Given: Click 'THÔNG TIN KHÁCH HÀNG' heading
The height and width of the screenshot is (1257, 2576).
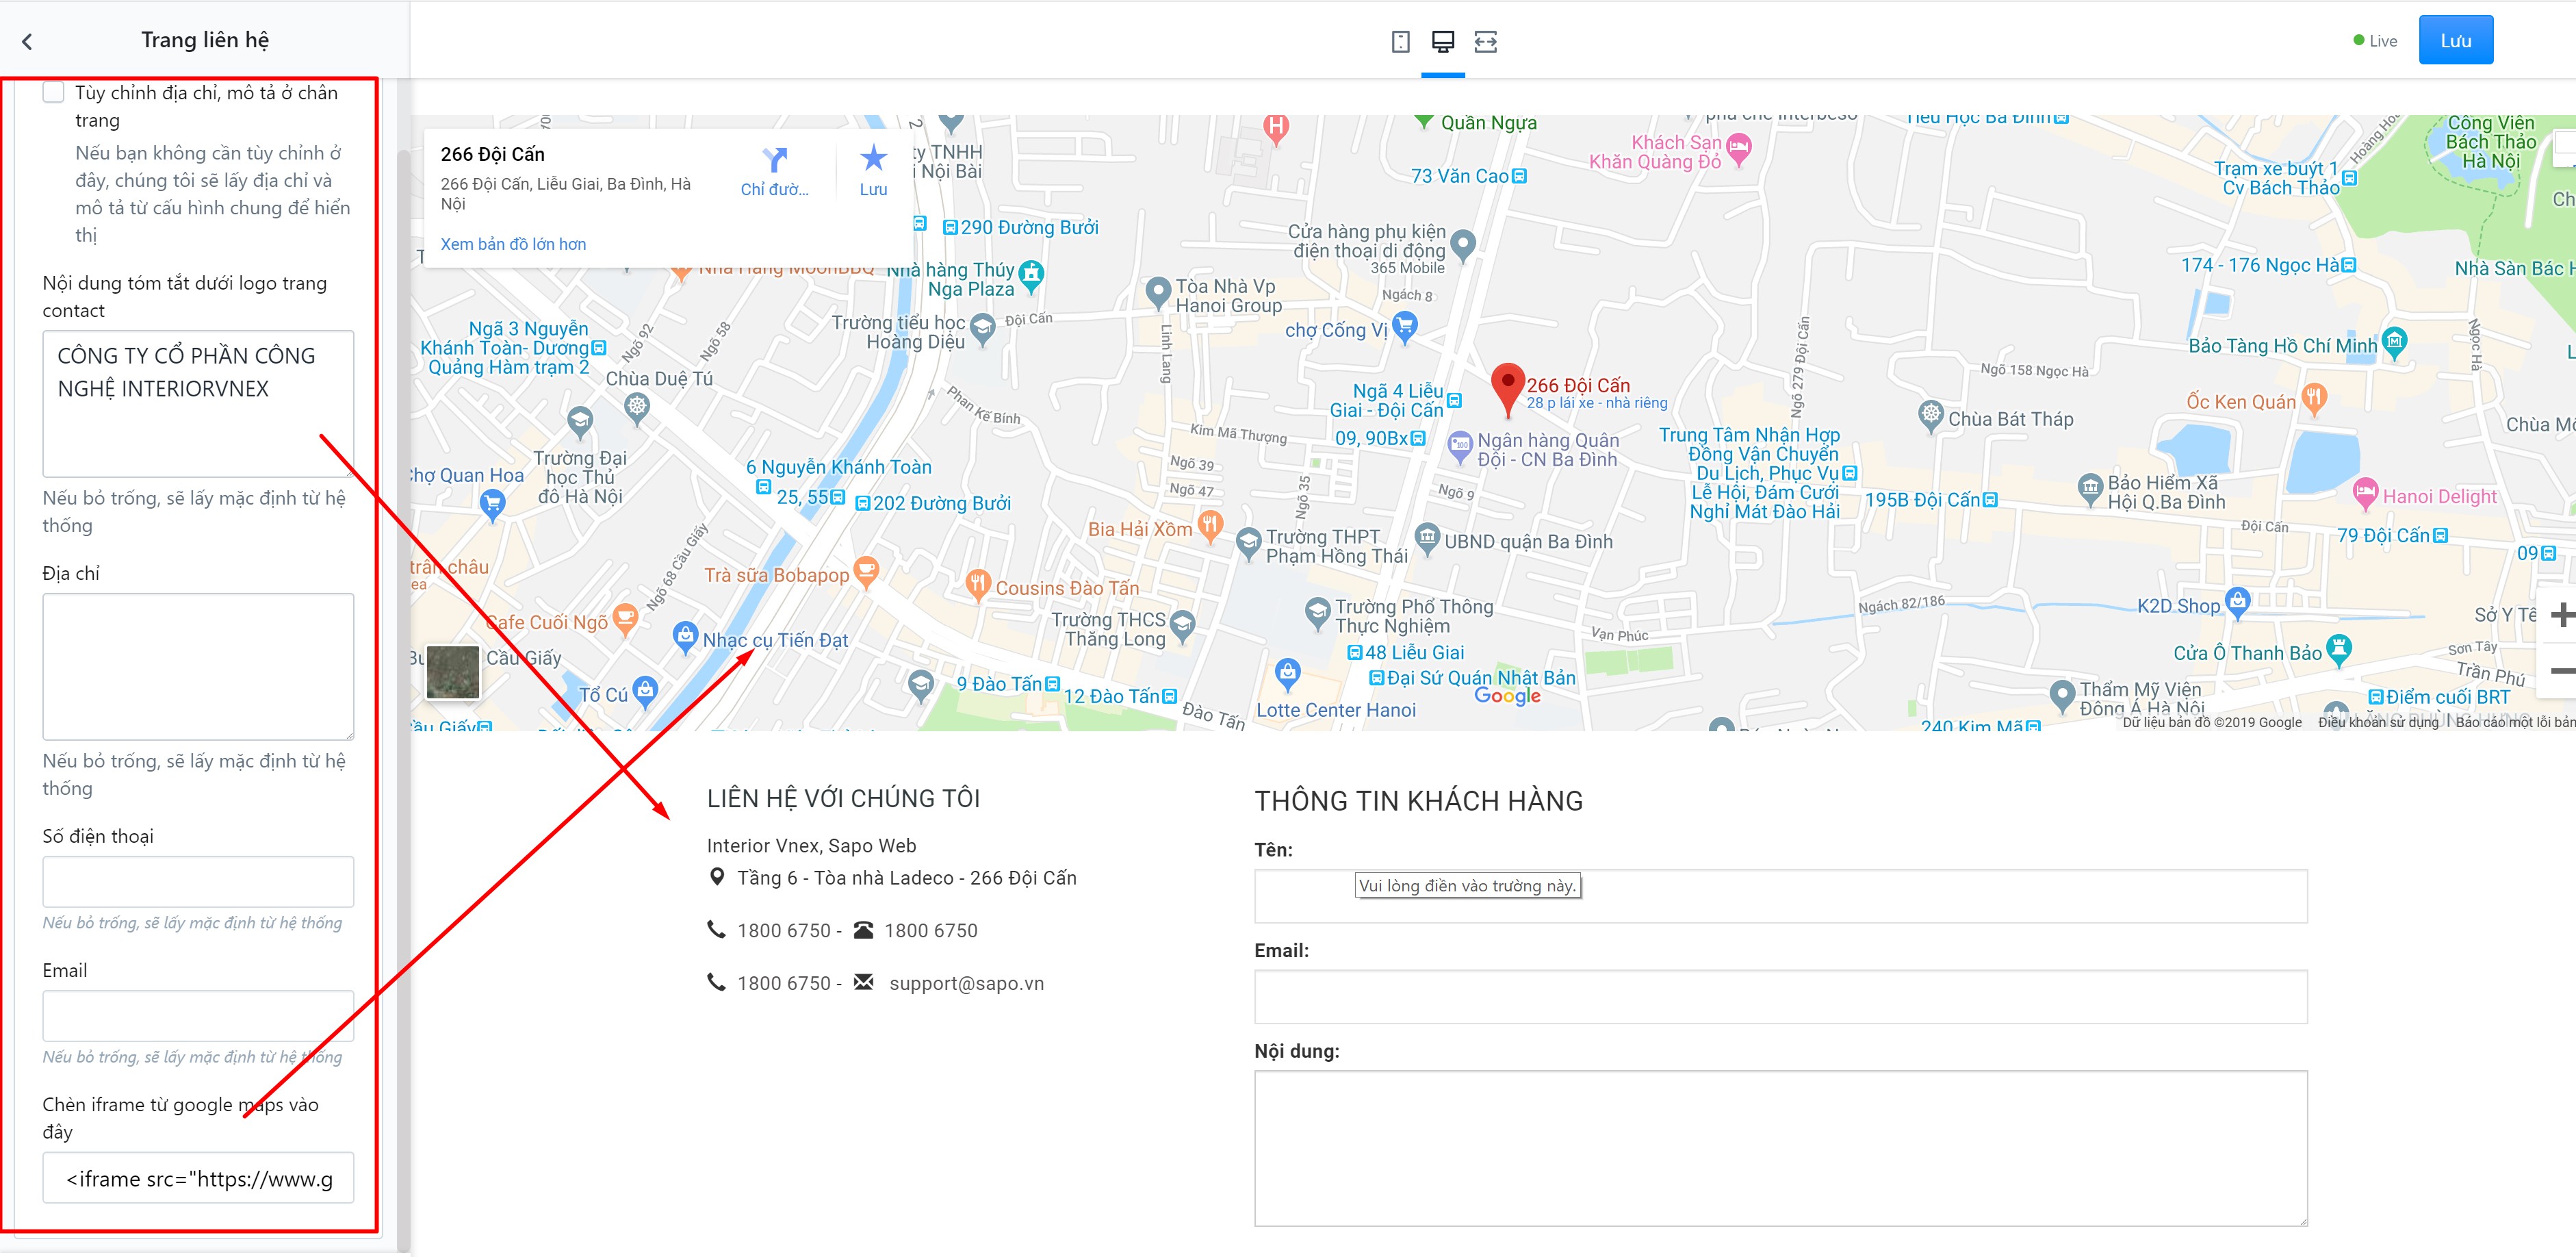Looking at the screenshot, I should coord(1418,801).
